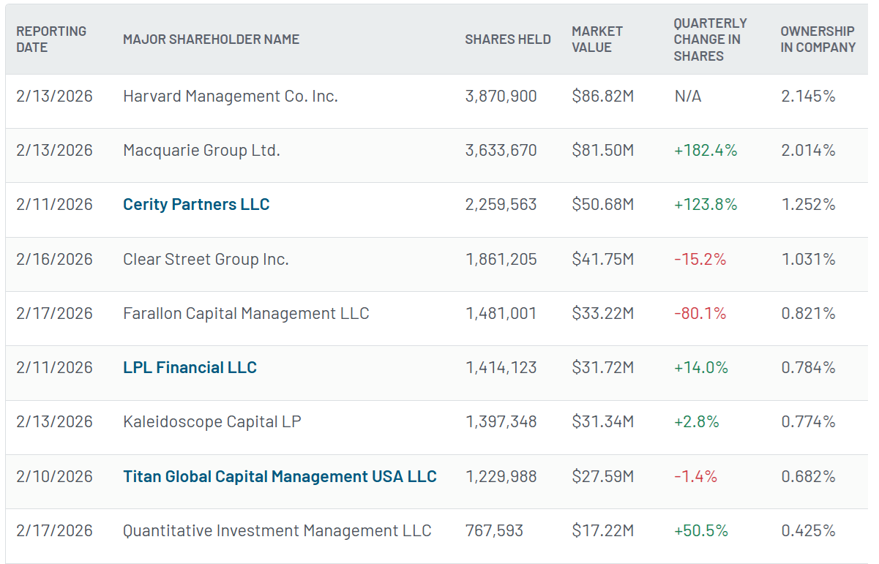Click Titan Global Capital Management USA LLC link
Image resolution: width=879 pixels, height=564 pixels.
pos(280,476)
